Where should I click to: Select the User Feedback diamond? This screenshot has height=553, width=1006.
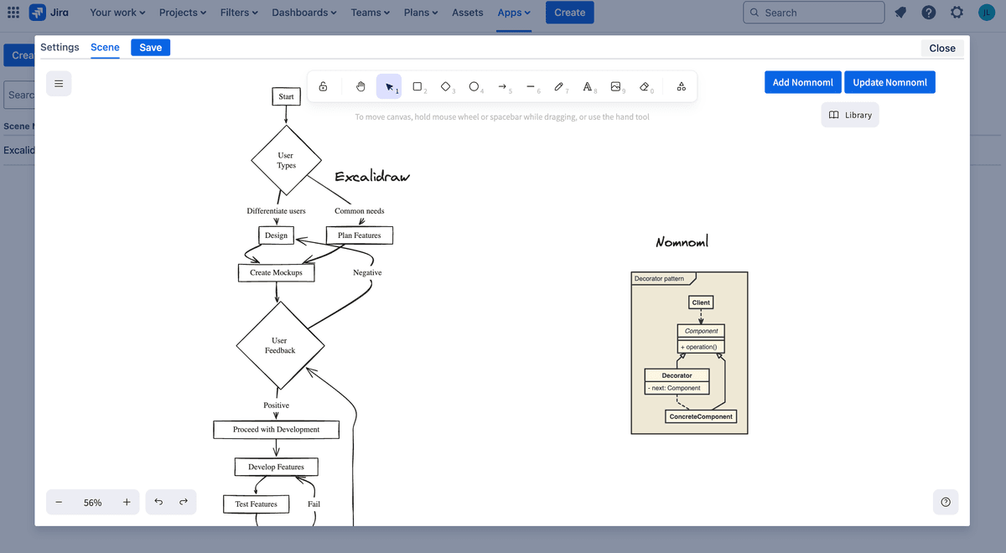(x=280, y=345)
